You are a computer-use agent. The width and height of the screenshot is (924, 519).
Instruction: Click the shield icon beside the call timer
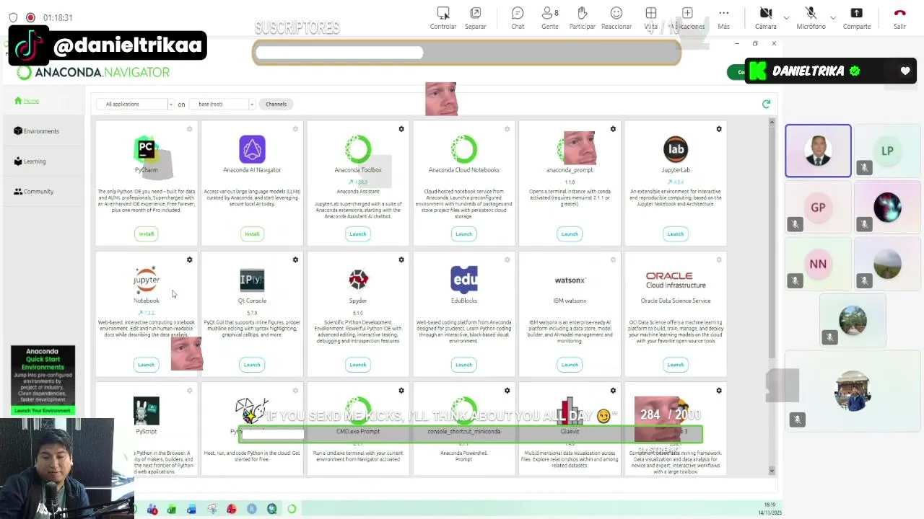coord(13,17)
